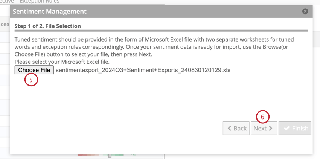Click the Step 1 of 2 File Selection heading
The width and height of the screenshot is (320, 159).
tap(47, 26)
